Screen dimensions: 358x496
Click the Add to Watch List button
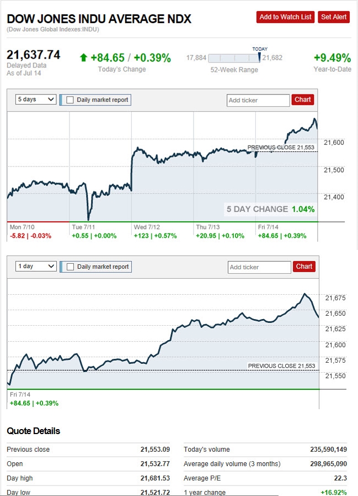tap(285, 17)
